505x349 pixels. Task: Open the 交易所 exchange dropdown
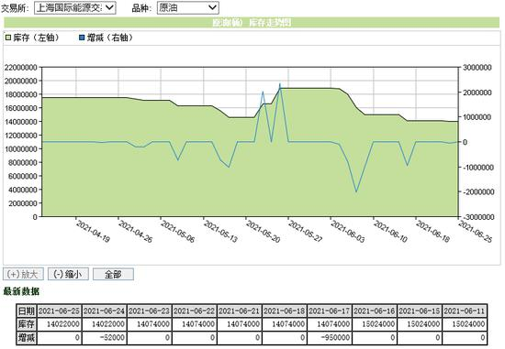point(75,7)
